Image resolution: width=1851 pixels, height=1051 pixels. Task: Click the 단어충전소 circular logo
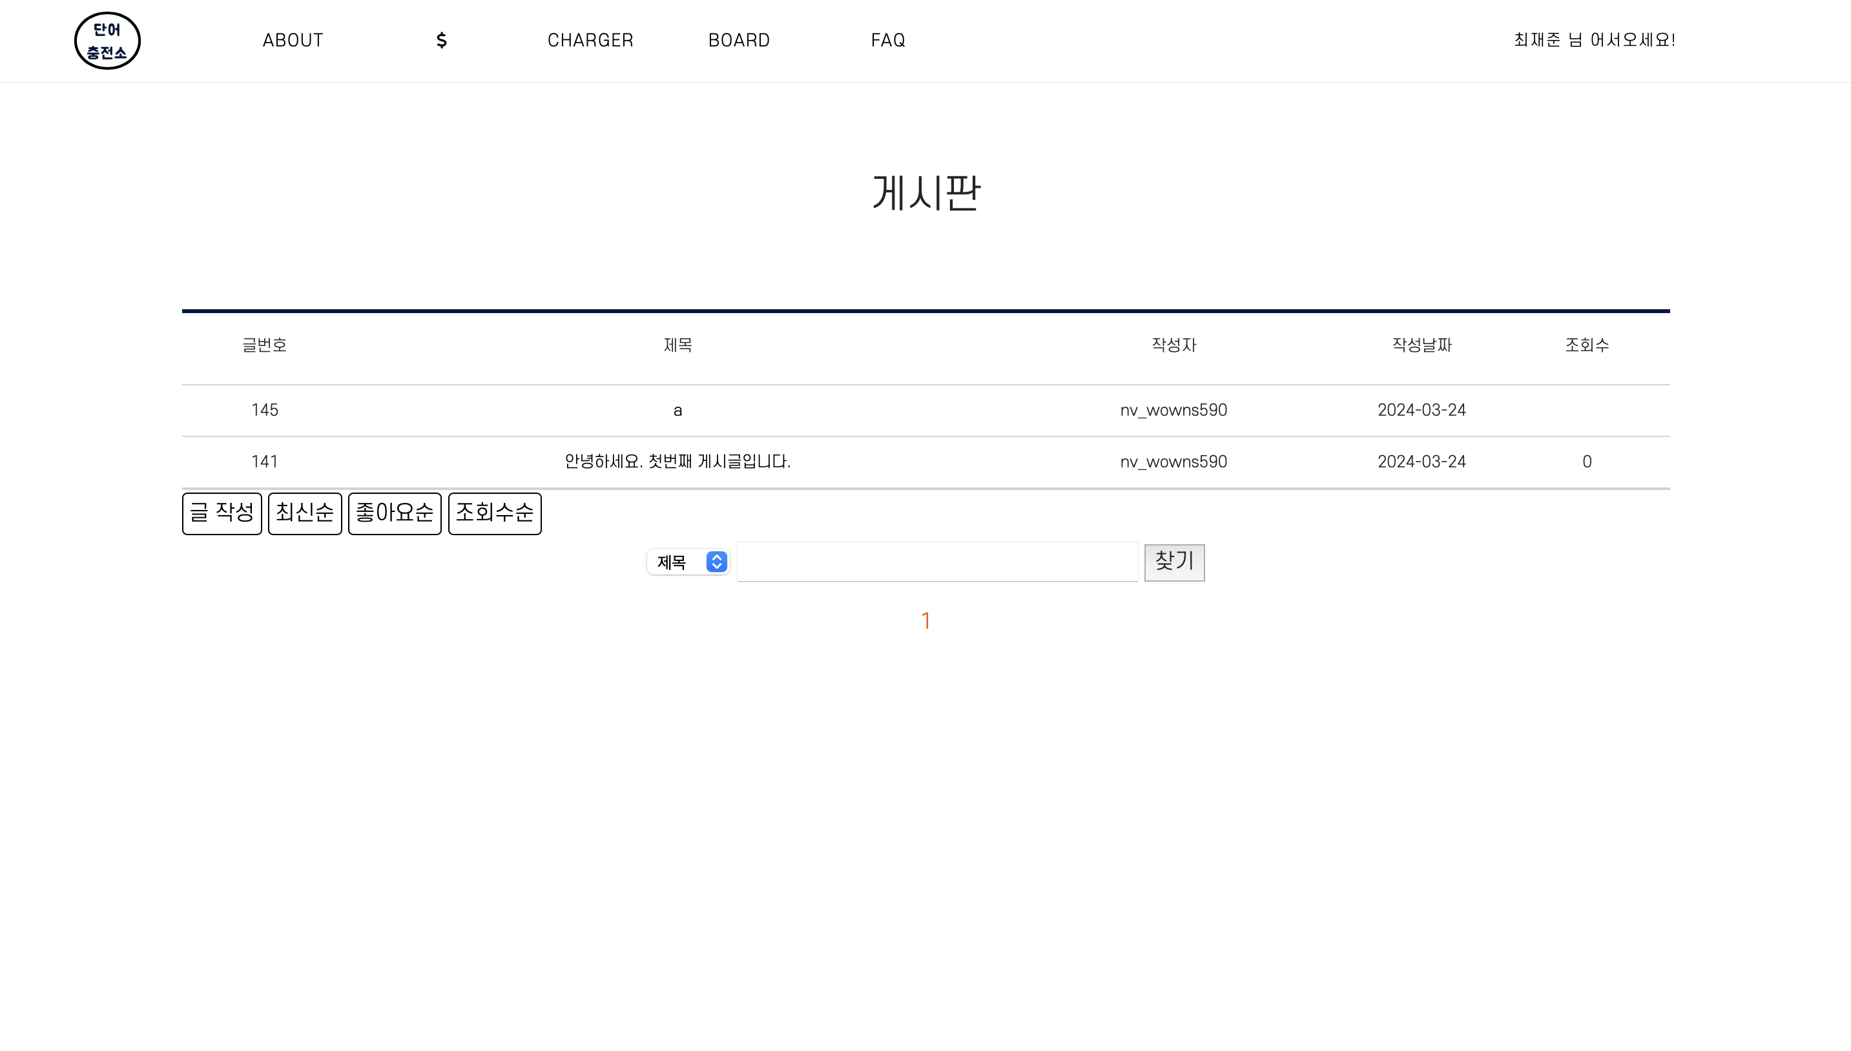(108, 41)
